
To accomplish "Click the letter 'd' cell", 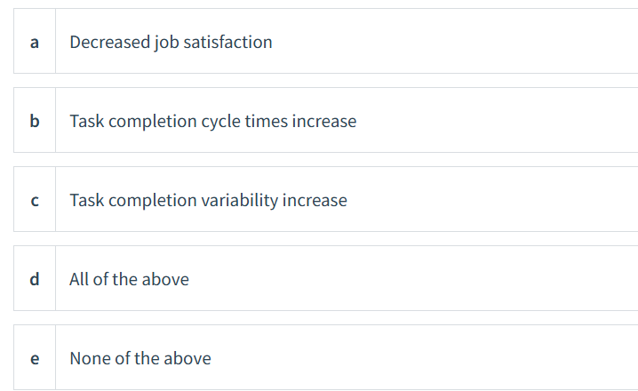I will (35, 278).
